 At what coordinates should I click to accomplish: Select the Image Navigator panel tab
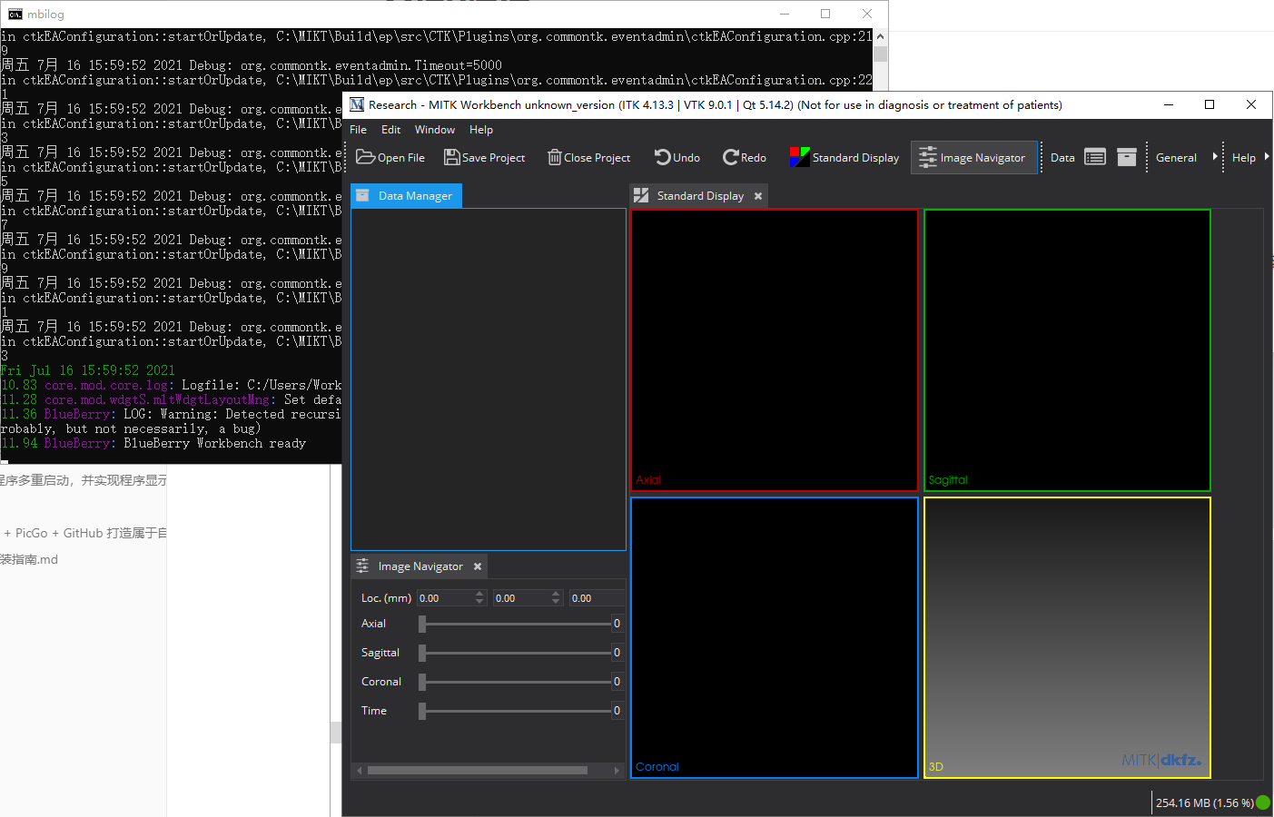420,566
